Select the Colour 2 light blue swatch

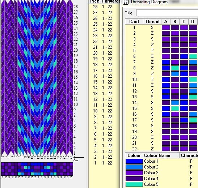(134, 167)
